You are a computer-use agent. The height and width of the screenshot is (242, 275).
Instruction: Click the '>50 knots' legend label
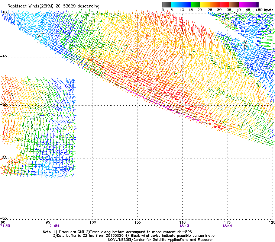[264, 10]
